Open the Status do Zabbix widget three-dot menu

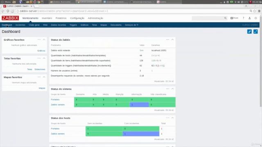[167, 40]
